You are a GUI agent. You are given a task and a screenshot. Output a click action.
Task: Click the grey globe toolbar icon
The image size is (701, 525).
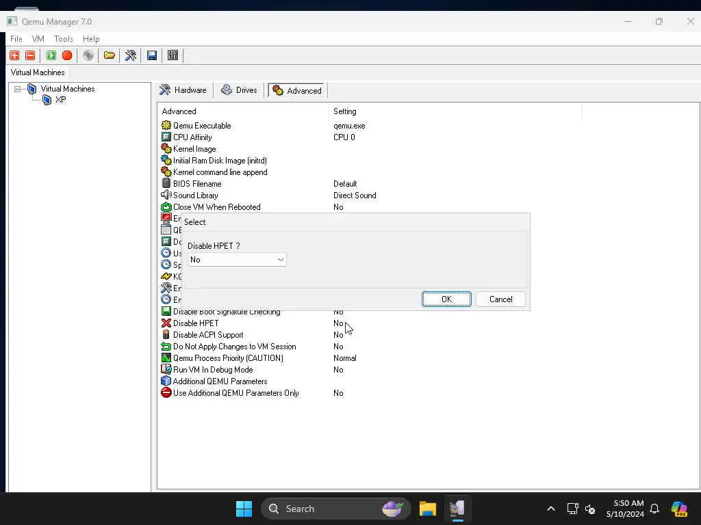pos(88,55)
